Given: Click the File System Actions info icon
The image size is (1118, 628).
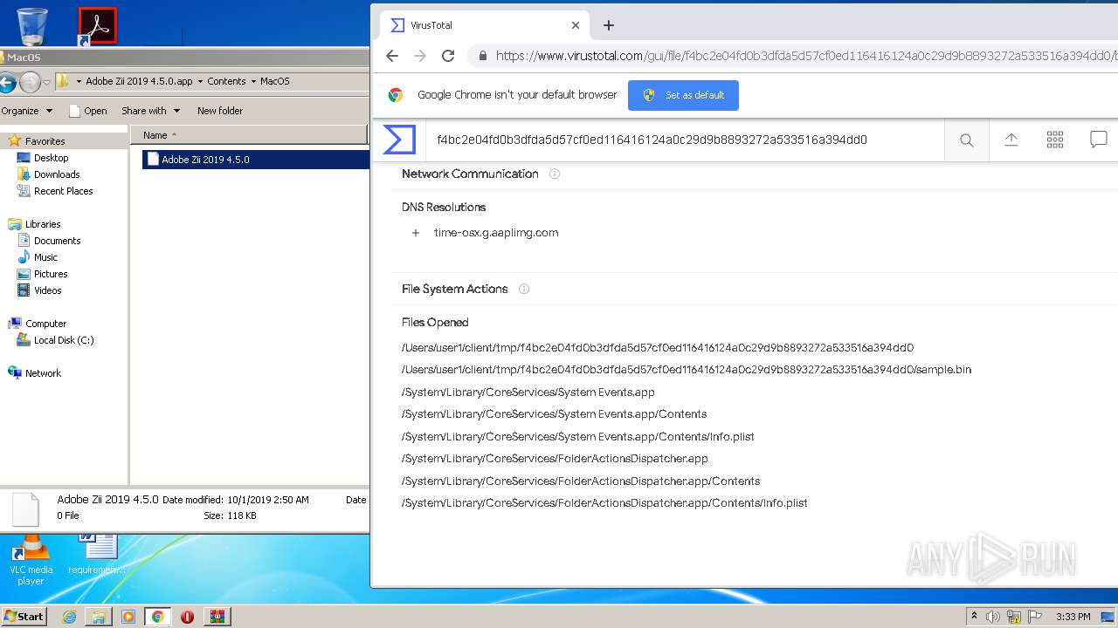Looking at the screenshot, I should click(524, 289).
